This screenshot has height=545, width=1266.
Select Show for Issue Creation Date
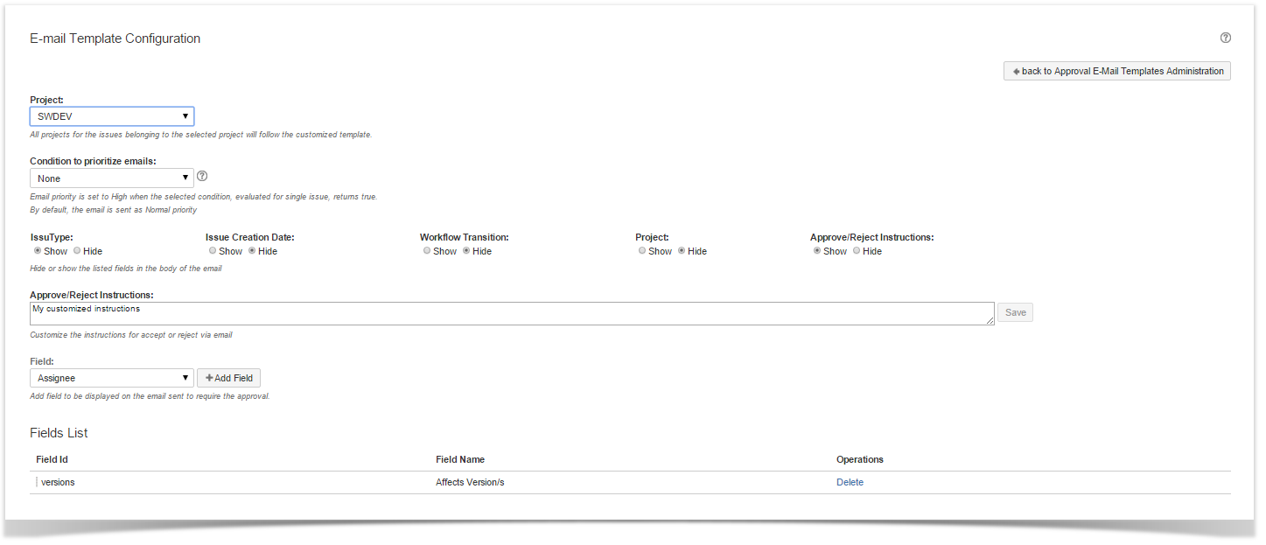pyautogui.click(x=213, y=251)
